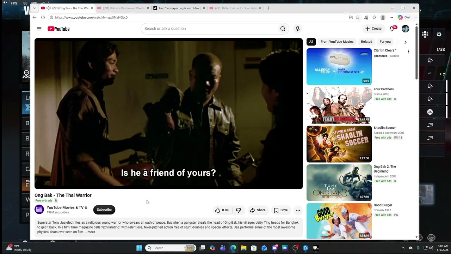
Task: Open the Shaolin Soccer title link
Action: [x=385, y=128]
